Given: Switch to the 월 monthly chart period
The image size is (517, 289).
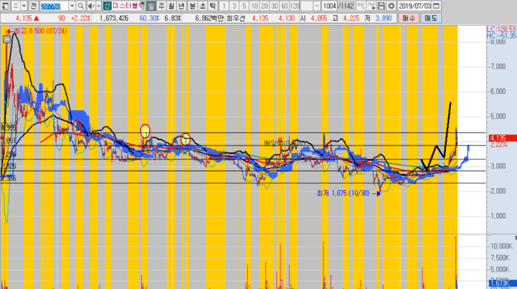Looking at the screenshot, I should (x=171, y=6).
